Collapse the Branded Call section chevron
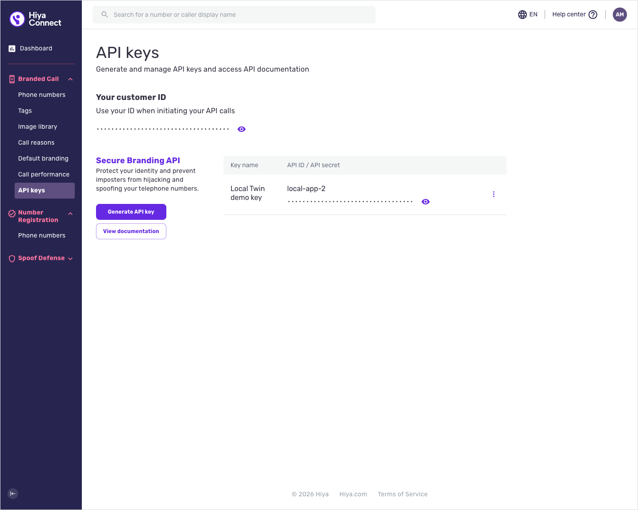Viewport: 638px width, 510px height. pyautogui.click(x=70, y=79)
